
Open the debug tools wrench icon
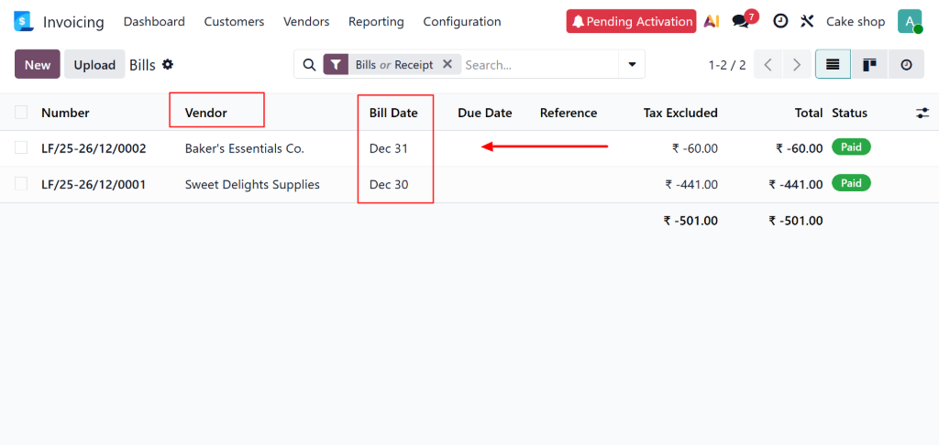[807, 21]
